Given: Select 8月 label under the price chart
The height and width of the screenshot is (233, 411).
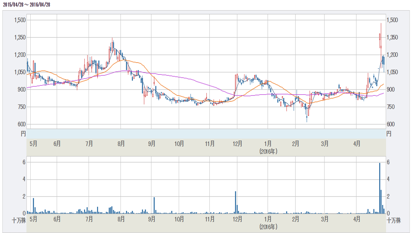Looking at the screenshot, I should (121, 144).
